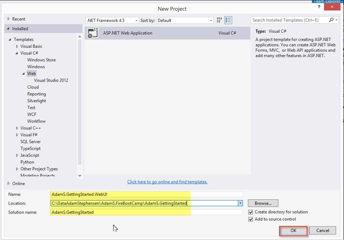Image resolution: width=344 pixels, height=240 pixels.
Task: Select the Cloud template category
Action: [33, 87]
